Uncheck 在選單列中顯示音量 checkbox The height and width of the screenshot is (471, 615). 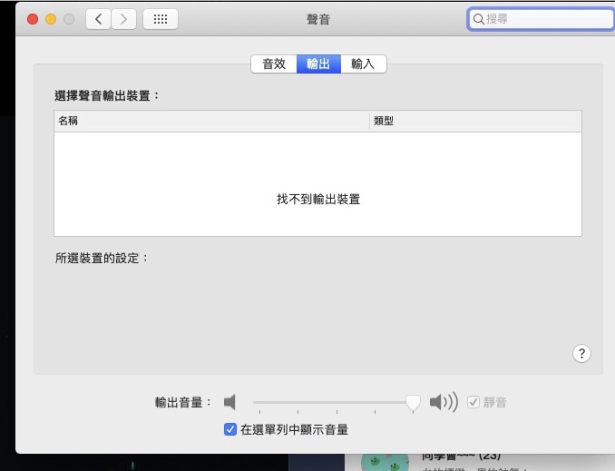(230, 429)
